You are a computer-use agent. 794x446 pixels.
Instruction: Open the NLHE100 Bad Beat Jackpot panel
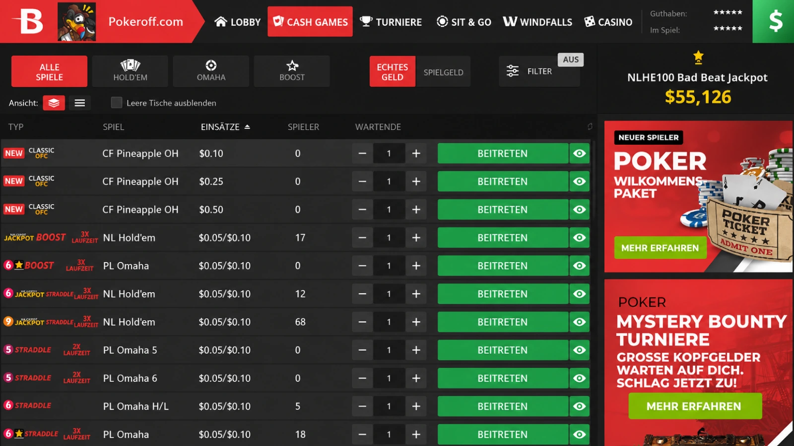697,79
